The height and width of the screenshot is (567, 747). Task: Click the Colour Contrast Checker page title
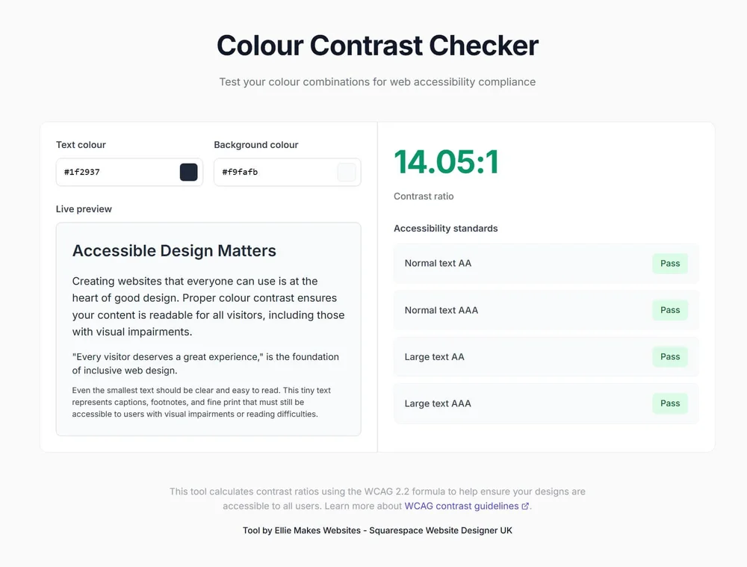(x=377, y=46)
